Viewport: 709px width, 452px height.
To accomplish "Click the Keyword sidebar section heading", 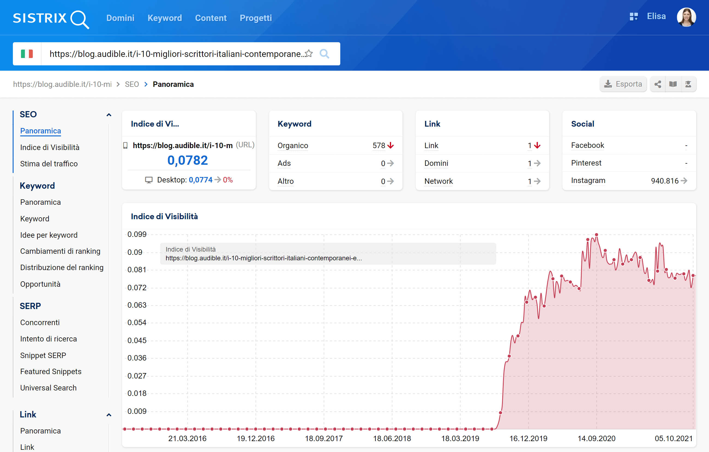I will click(37, 186).
